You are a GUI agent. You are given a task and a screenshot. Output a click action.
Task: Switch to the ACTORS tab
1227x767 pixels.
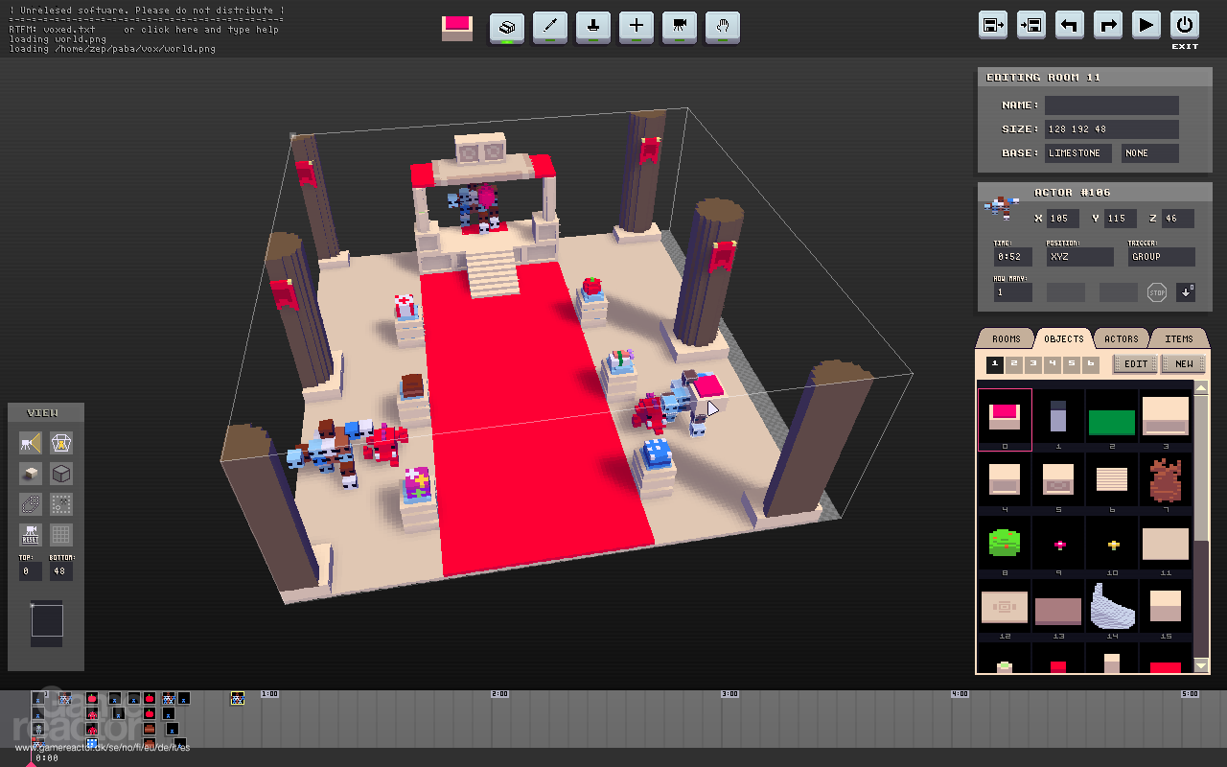click(x=1121, y=337)
